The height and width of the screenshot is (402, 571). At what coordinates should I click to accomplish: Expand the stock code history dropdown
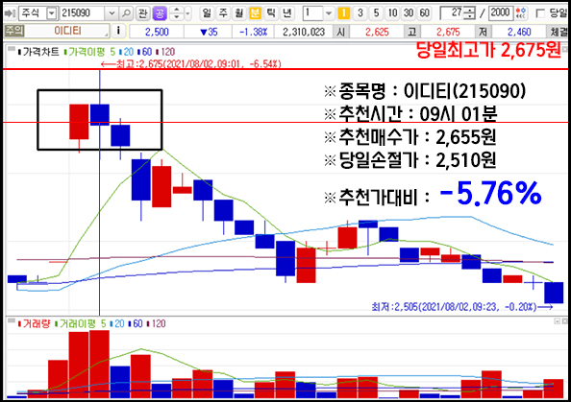pos(112,13)
